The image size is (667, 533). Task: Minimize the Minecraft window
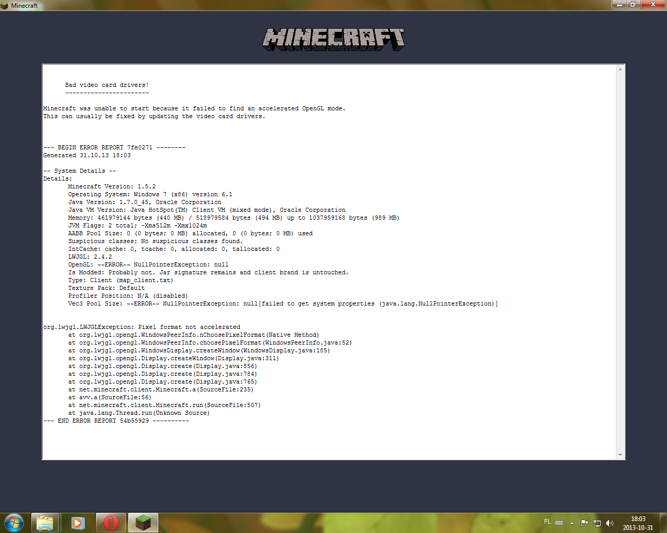(x=619, y=5)
